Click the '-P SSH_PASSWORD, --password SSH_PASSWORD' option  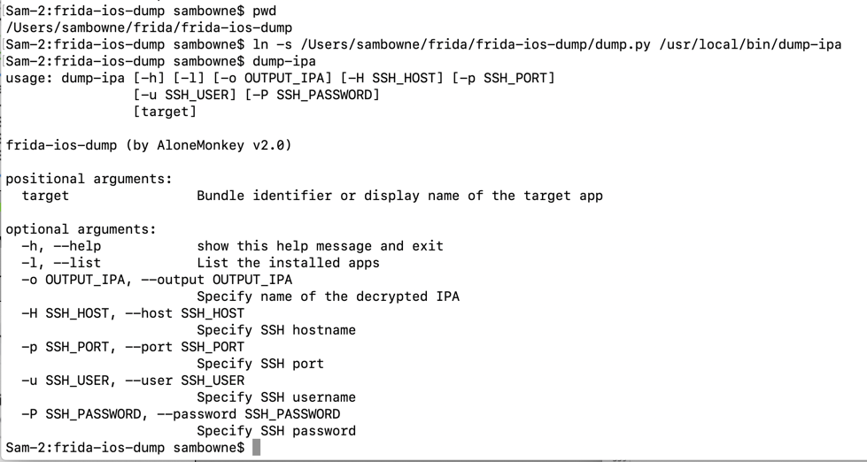181,414
